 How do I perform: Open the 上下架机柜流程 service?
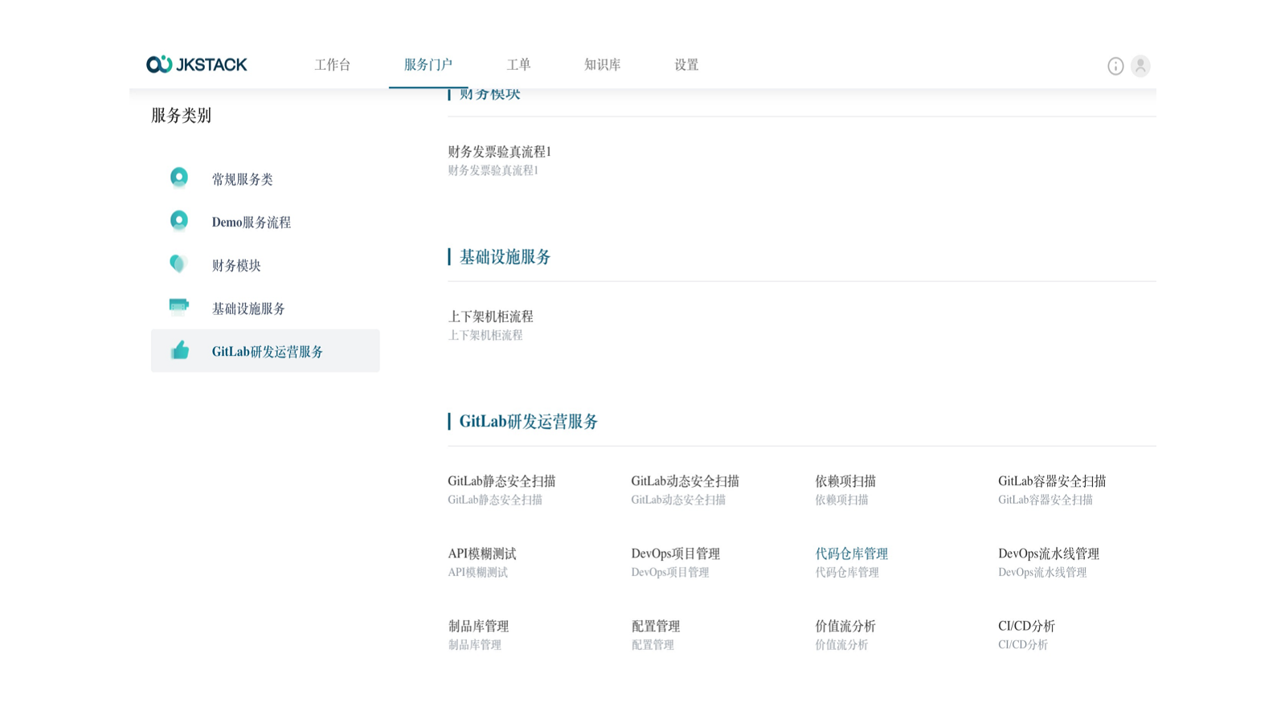[490, 317]
